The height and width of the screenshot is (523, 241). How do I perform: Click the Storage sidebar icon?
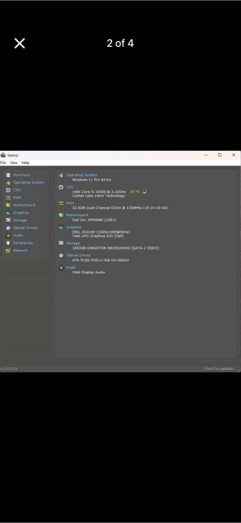coord(8,220)
